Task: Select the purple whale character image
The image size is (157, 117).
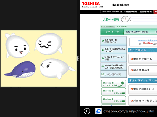Action: point(20,70)
